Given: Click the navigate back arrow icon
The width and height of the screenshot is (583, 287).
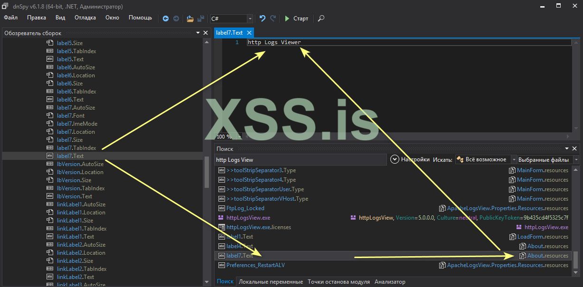Looking at the screenshot, I should point(166,19).
